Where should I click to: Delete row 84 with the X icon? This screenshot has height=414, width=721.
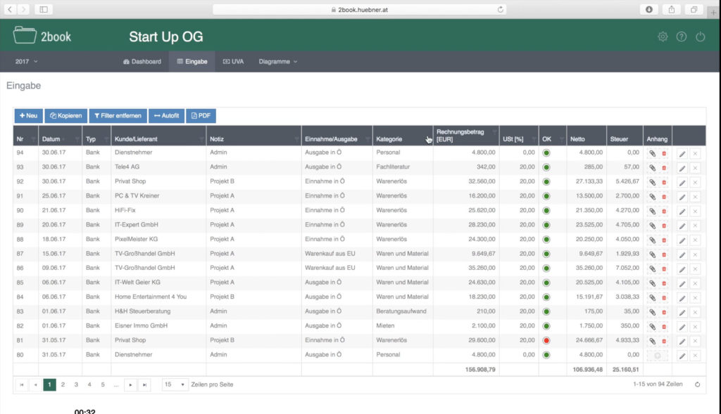coord(695,298)
